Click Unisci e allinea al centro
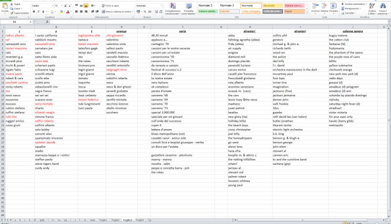This screenshot has height=224, width=391. tap(117, 11)
